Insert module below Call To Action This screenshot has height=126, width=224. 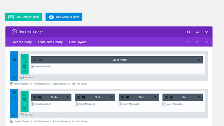coord(41,66)
